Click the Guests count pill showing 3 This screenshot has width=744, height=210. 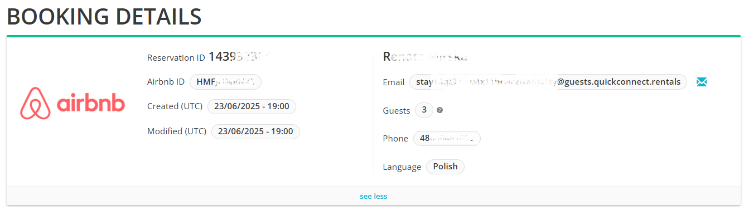[424, 110]
